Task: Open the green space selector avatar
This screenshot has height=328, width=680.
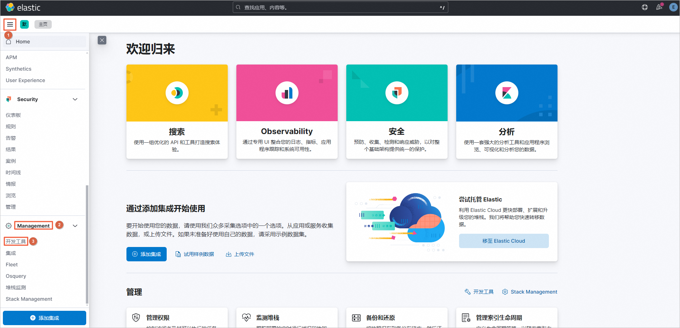Action: (24, 24)
